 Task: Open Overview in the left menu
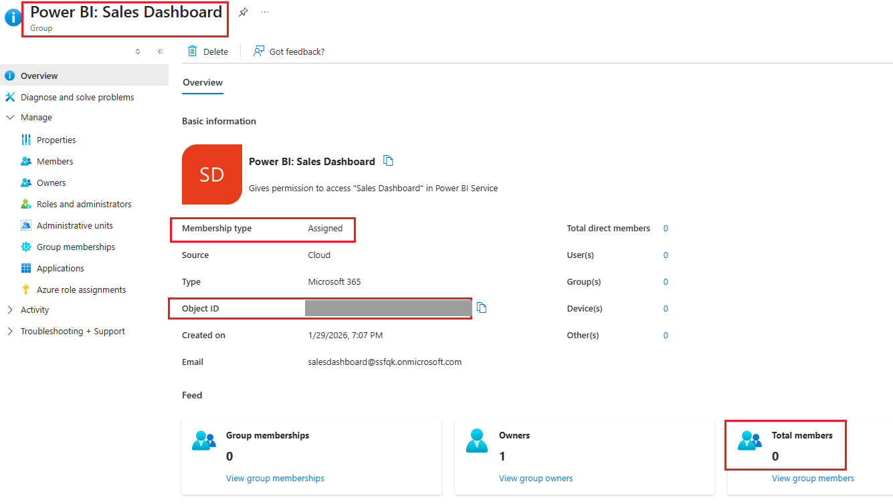click(x=84, y=76)
